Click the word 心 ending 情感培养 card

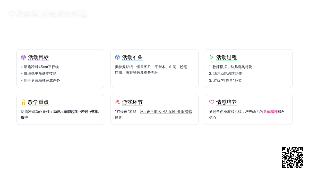(x=214, y=118)
